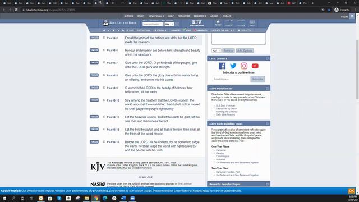Open the YouTube icon

[255, 66]
